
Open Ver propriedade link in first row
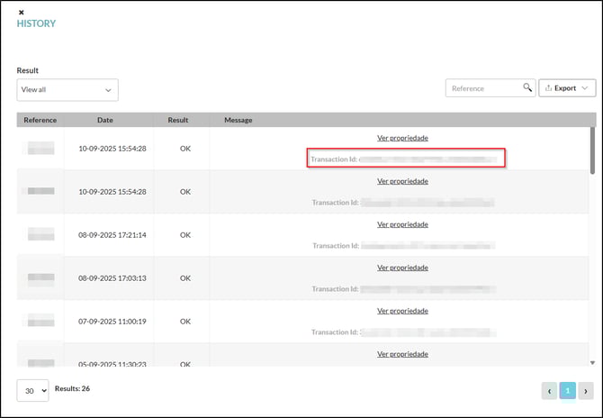click(x=402, y=138)
